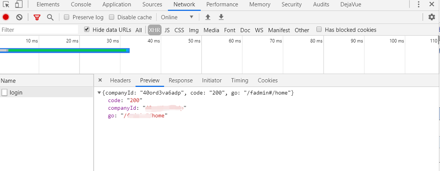Open network settings gear icon

point(432,17)
